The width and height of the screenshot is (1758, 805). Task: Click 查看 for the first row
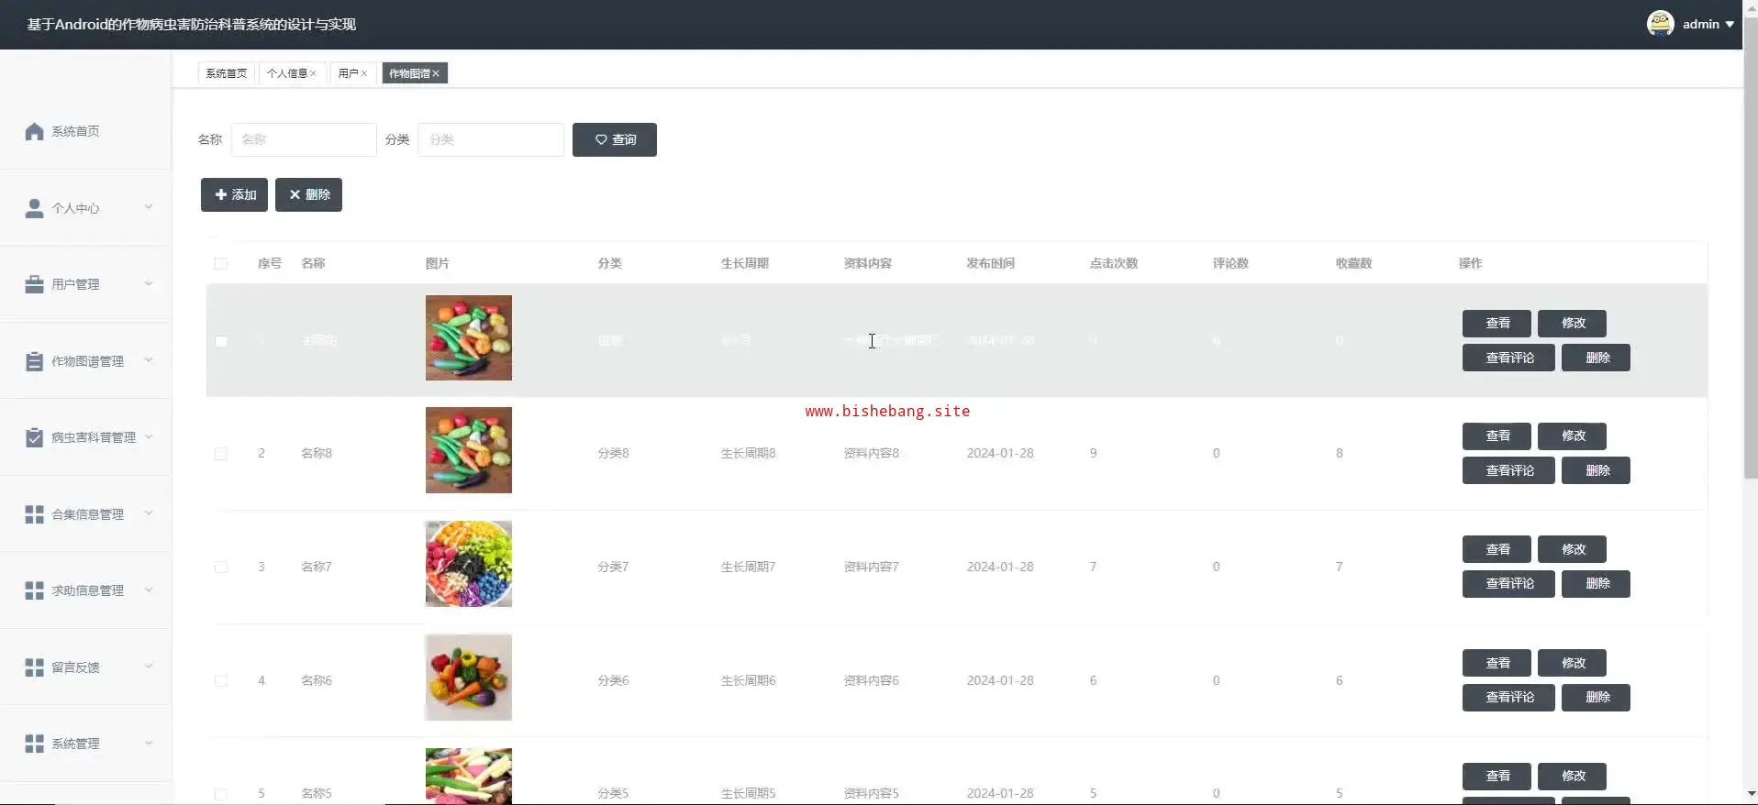click(x=1497, y=323)
